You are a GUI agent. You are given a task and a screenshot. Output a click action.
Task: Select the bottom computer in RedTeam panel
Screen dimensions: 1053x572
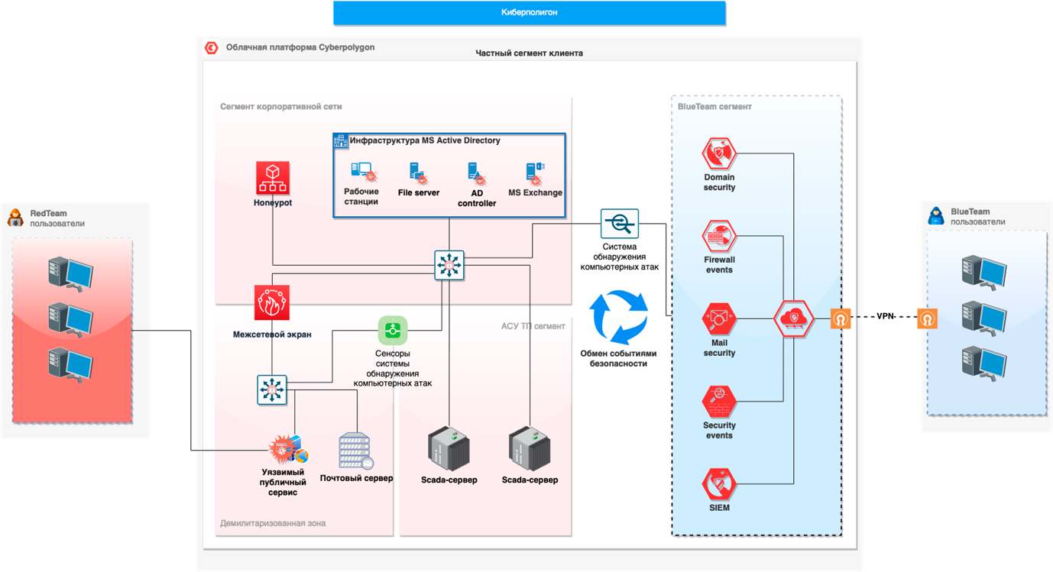click(70, 364)
